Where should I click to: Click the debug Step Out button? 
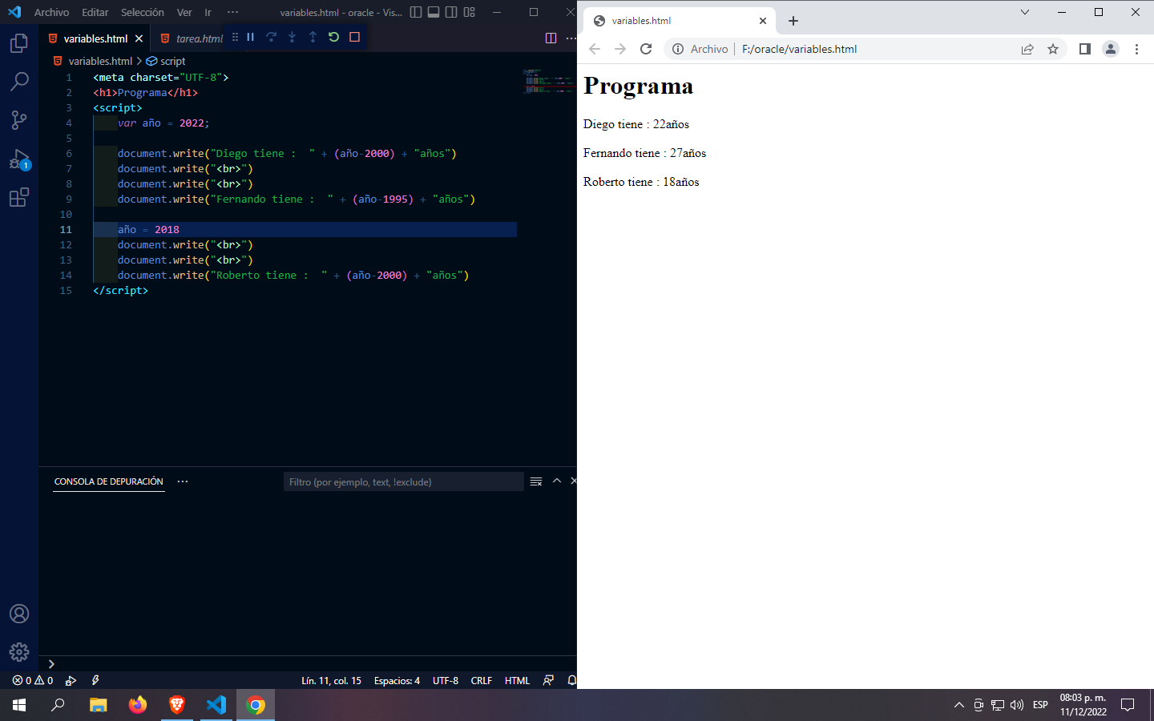pyautogui.click(x=313, y=37)
